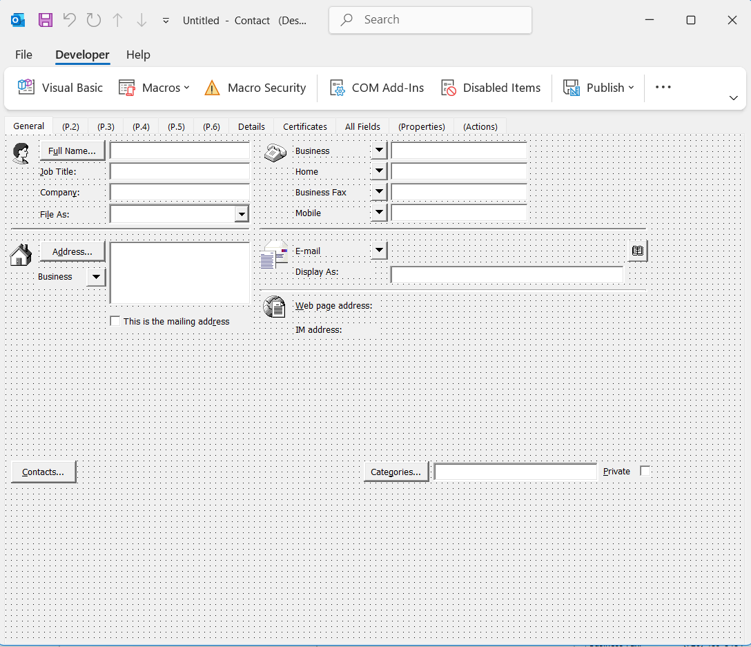This screenshot has height=647, width=751.
Task: Click the Undo arrow icon
Action: click(x=69, y=20)
